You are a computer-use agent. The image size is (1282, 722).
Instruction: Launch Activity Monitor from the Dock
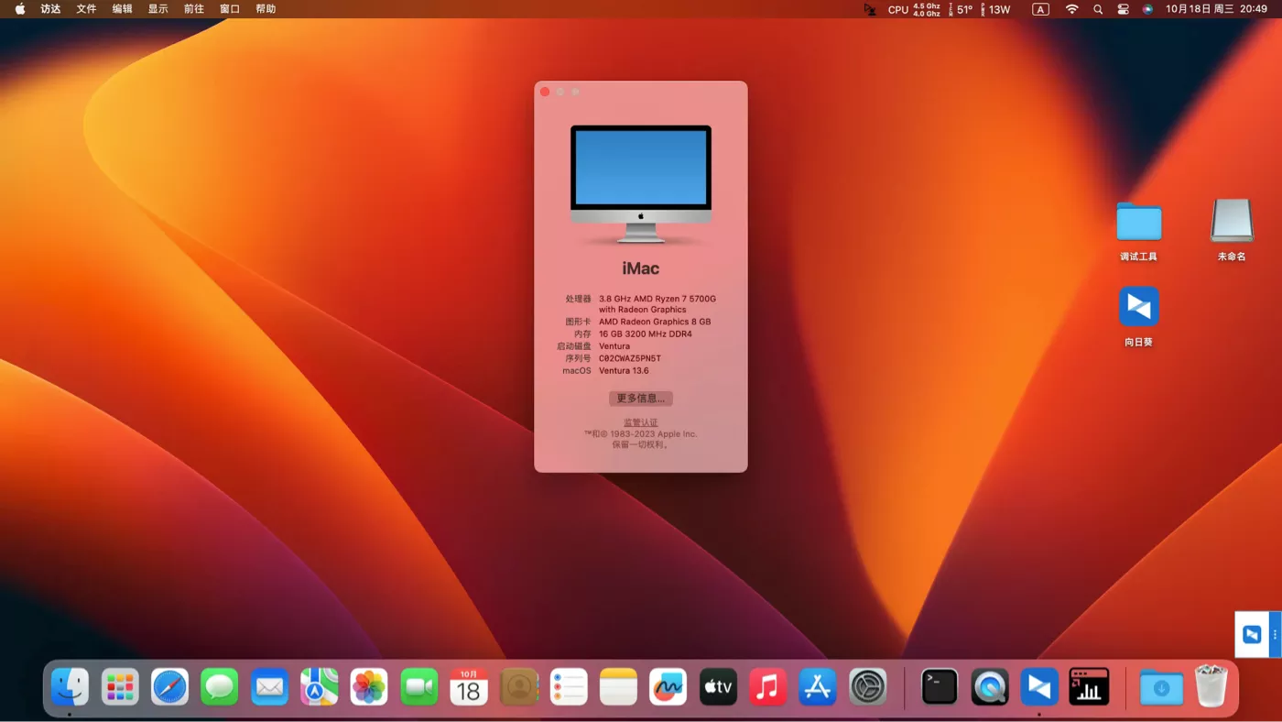pyautogui.click(x=1089, y=686)
